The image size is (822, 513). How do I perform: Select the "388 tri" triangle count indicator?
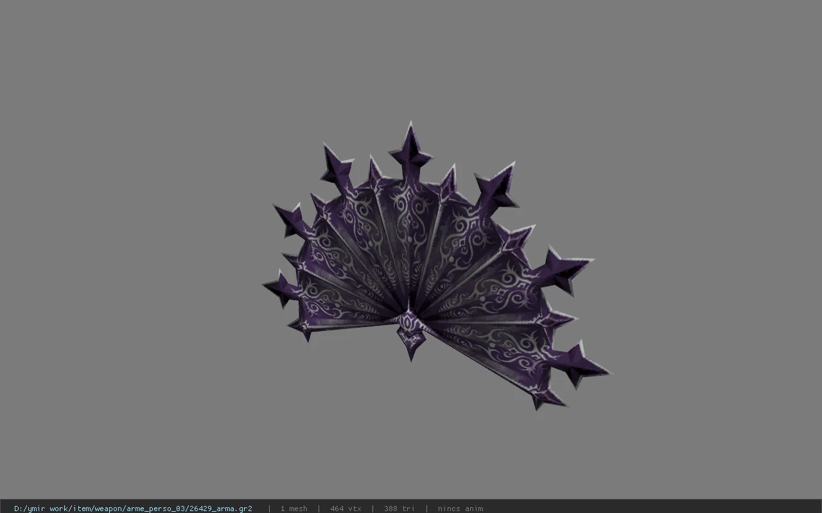coord(399,509)
